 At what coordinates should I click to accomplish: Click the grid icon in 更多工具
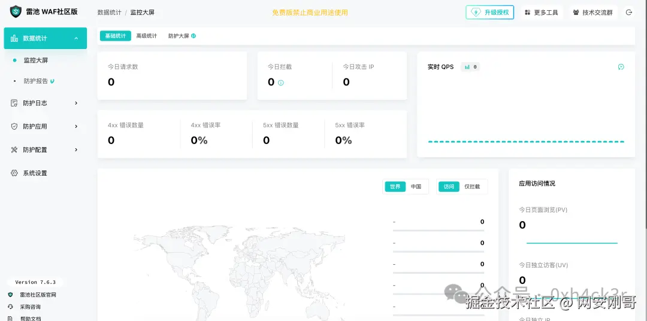[527, 13]
